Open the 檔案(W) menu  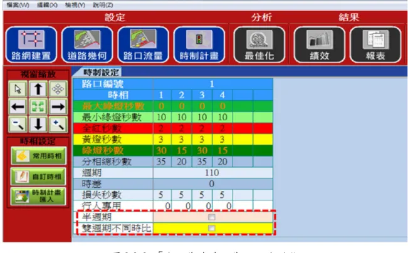tap(18, 5)
